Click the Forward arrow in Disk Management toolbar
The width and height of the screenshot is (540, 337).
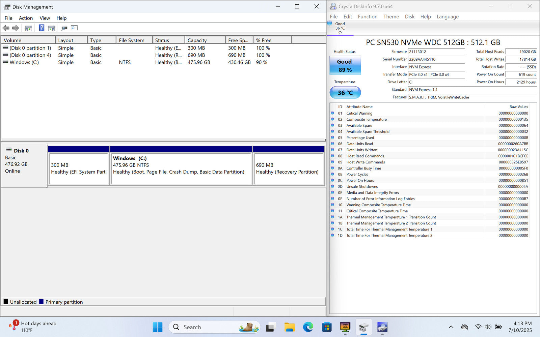16,28
